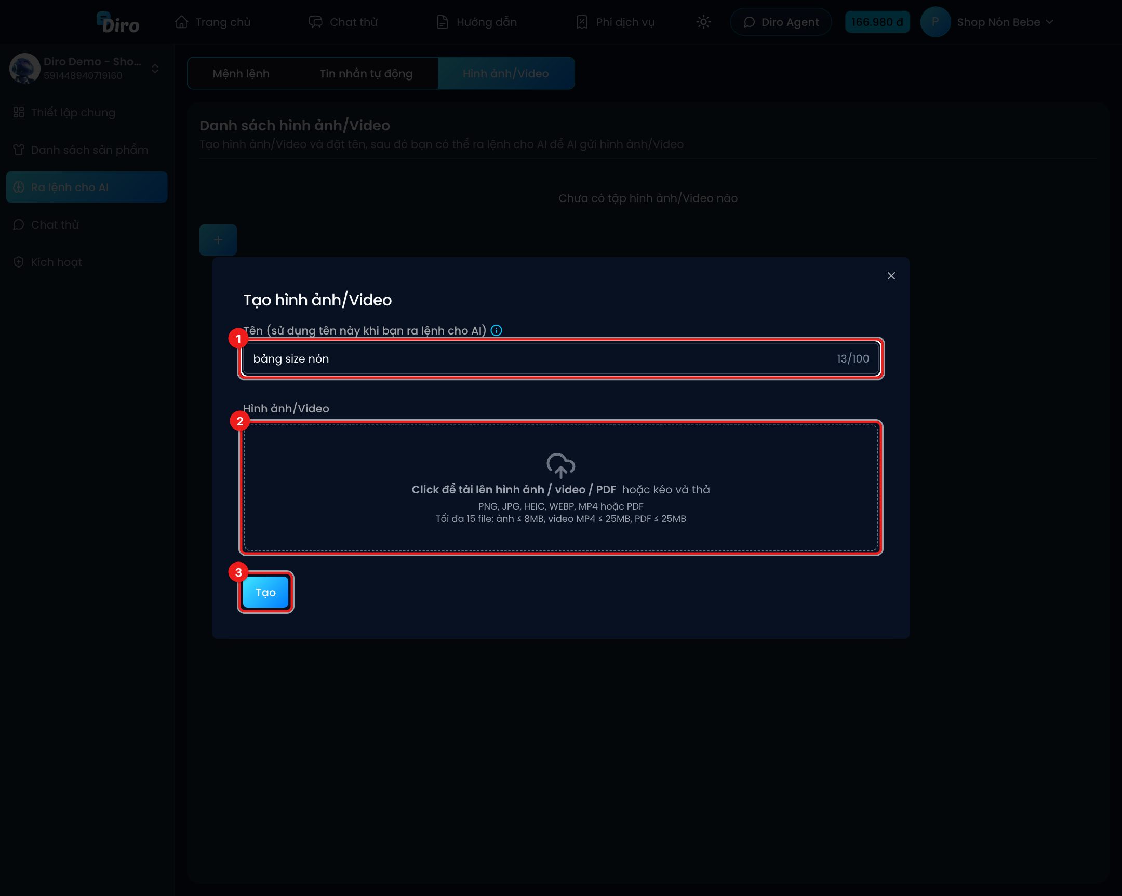Click the Kích hoạt shield icon
The height and width of the screenshot is (896, 1122).
[x=19, y=262]
